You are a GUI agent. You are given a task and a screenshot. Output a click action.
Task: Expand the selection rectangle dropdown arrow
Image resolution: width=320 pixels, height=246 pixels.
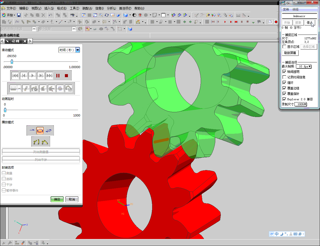(x=124, y=29)
